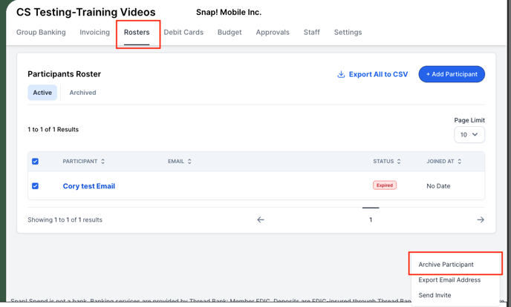Click Export All to CSV
Image resolution: width=511 pixels, height=307 pixels.
coord(372,74)
